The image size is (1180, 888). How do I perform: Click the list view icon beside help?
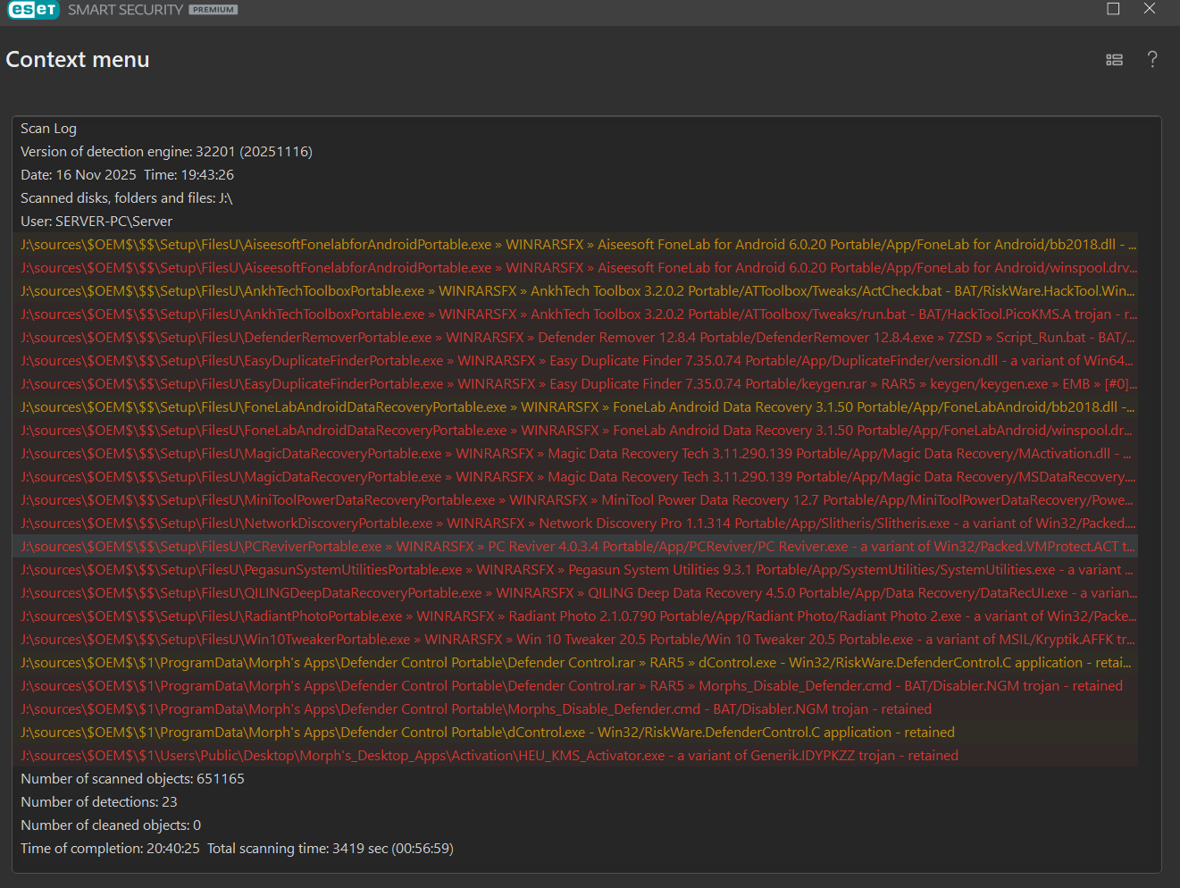[1114, 60]
